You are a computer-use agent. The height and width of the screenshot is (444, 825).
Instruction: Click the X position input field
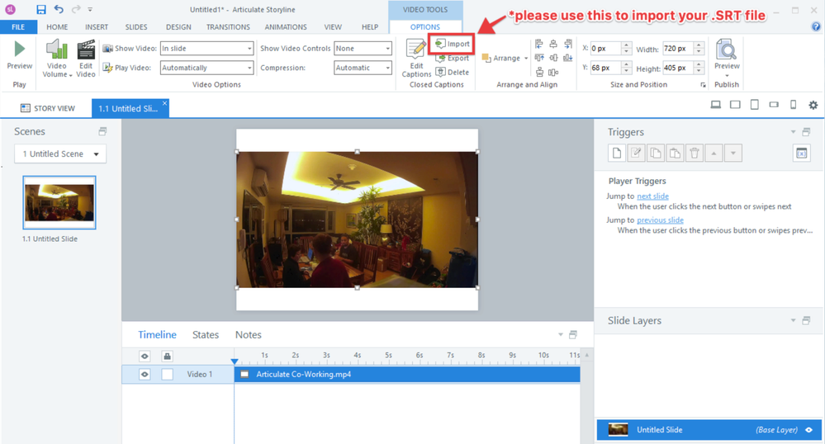pos(605,49)
